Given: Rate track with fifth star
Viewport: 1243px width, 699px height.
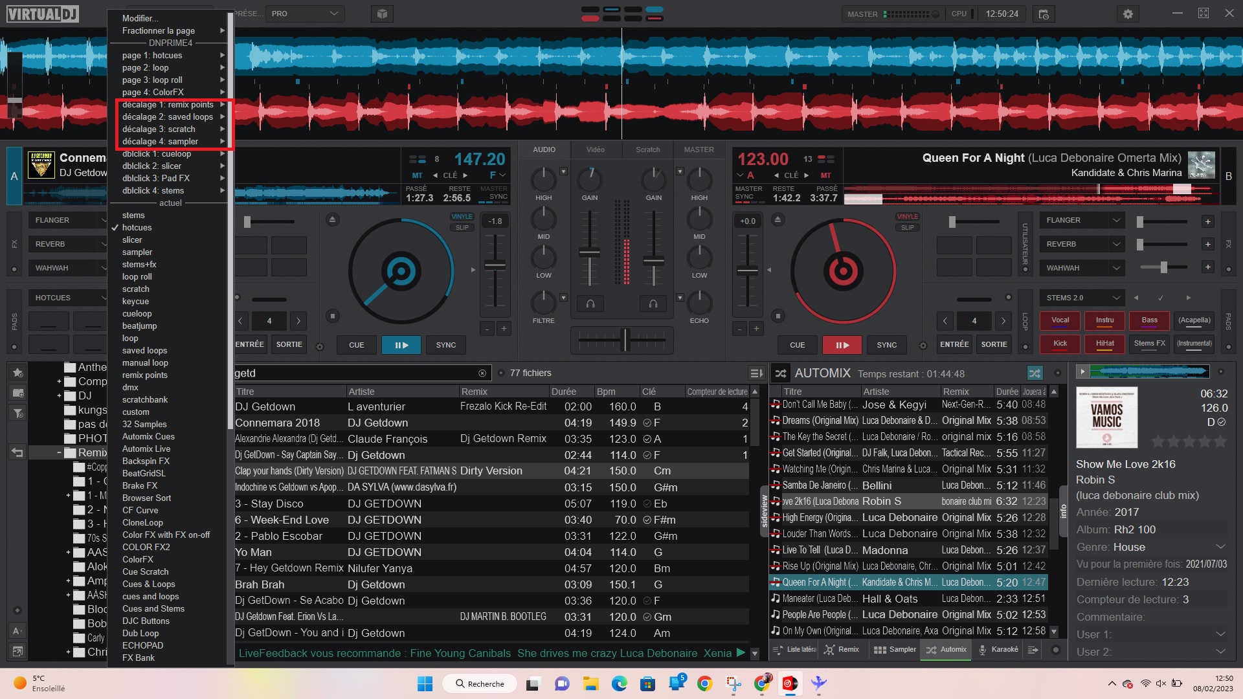Looking at the screenshot, I should click(x=1220, y=441).
